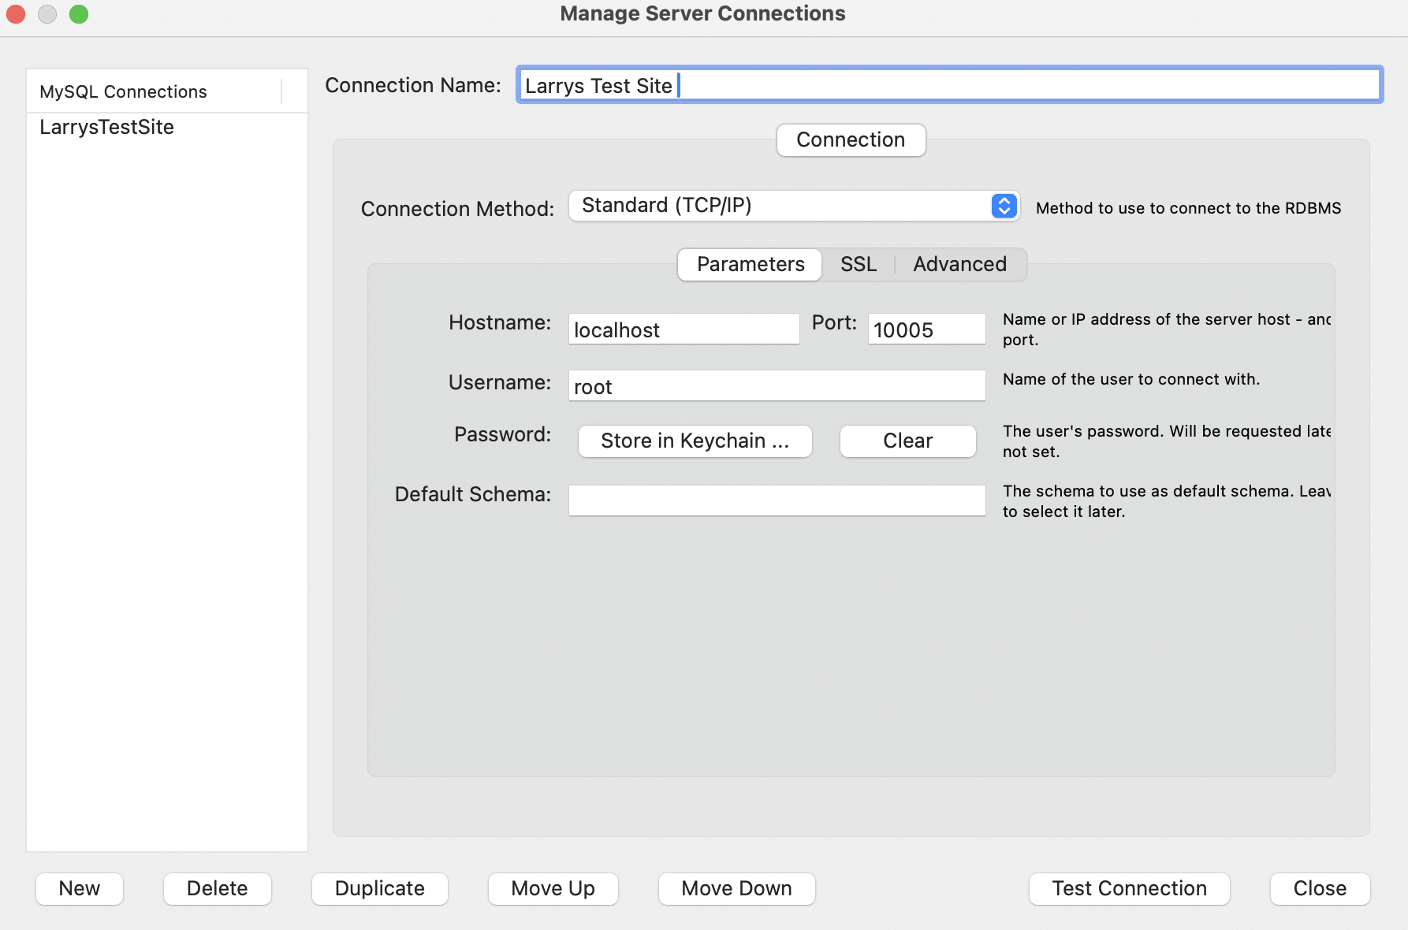Viewport: 1408px width, 930px height.
Task: Click the Connection Name text field
Action: 949,85
